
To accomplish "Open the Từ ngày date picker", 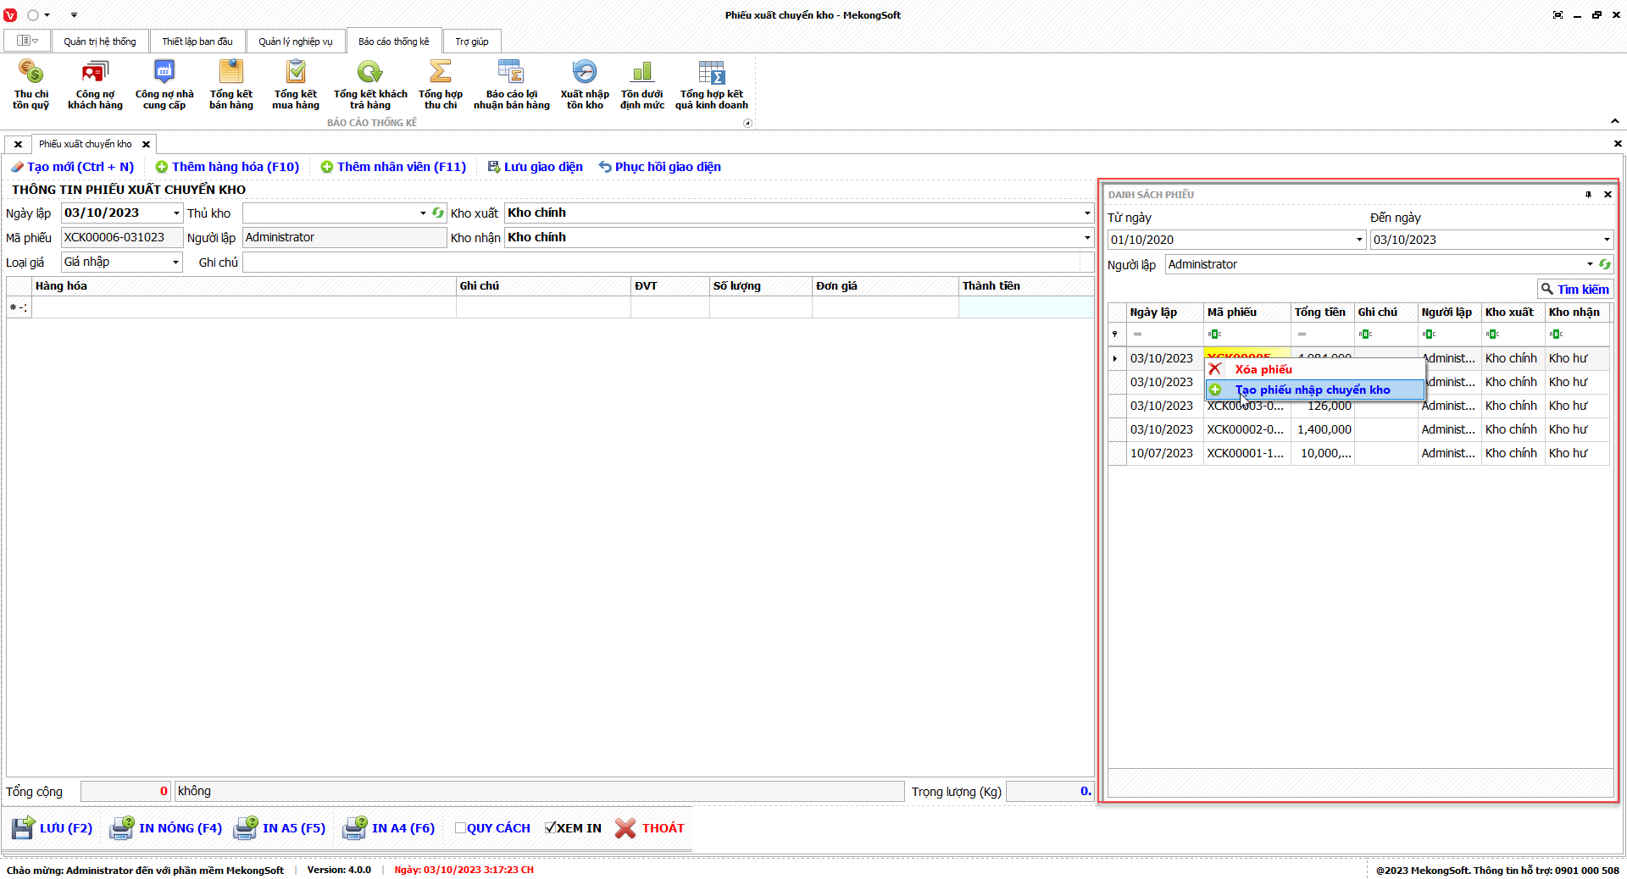I will (1359, 240).
